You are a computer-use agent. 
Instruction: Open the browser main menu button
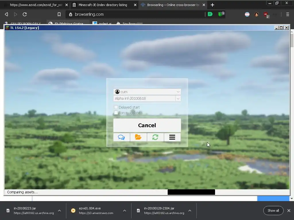(x=288, y=14)
